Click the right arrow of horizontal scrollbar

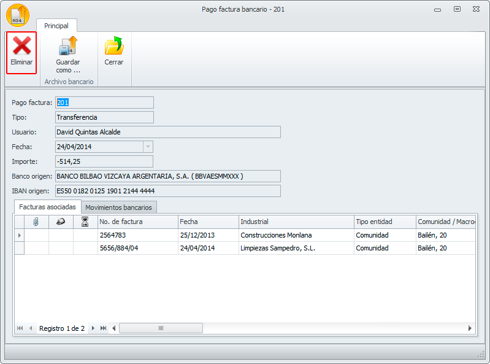(x=470, y=328)
